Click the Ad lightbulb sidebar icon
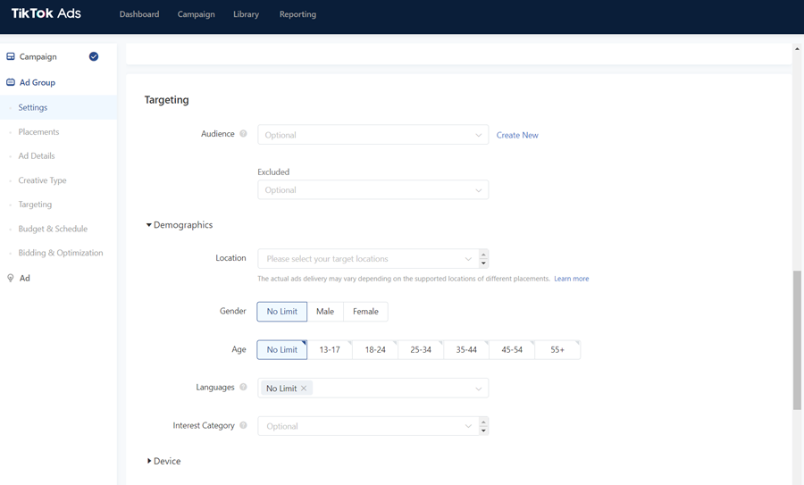 [x=10, y=278]
